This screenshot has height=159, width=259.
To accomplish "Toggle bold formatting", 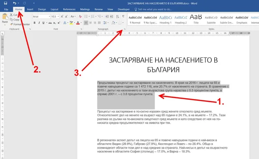I will pos(35,23).
